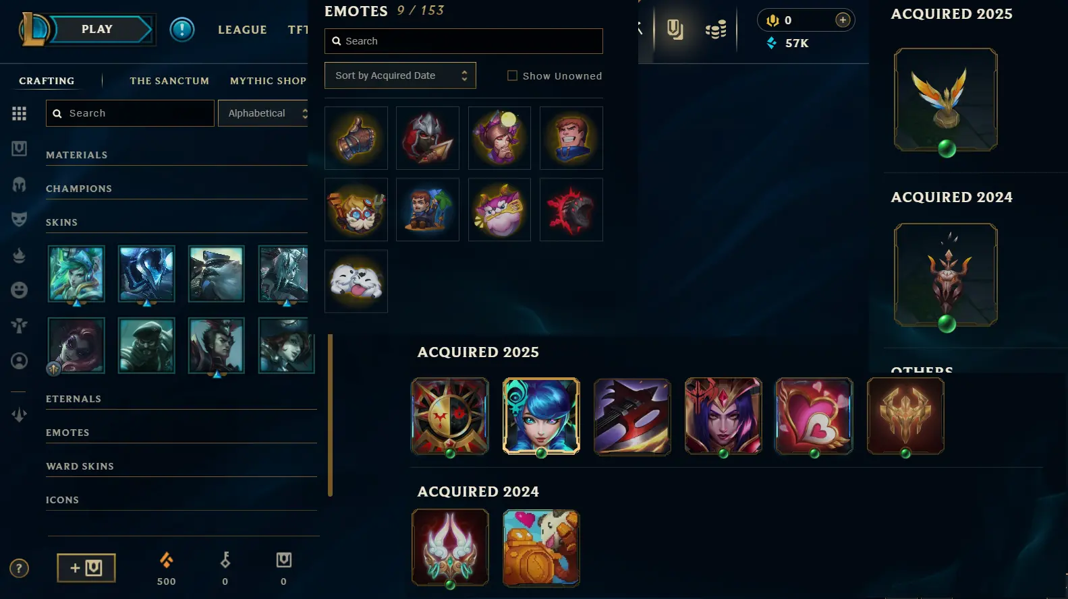Click the loot panel vertical scrollbar
The width and height of the screenshot is (1068, 599).
click(331, 415)
